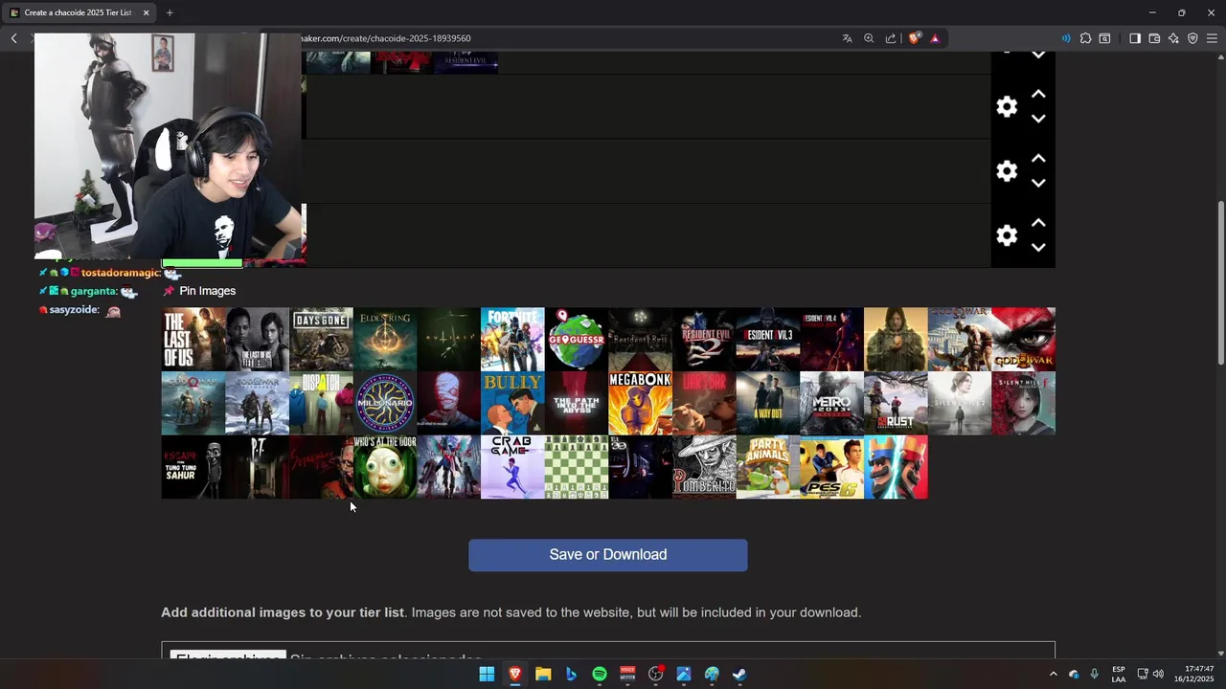The width and height of the screenshot is (1226, 689).
Task: Pick the P.T. game image
Action: pyautogui.click(x=257, y=467)
